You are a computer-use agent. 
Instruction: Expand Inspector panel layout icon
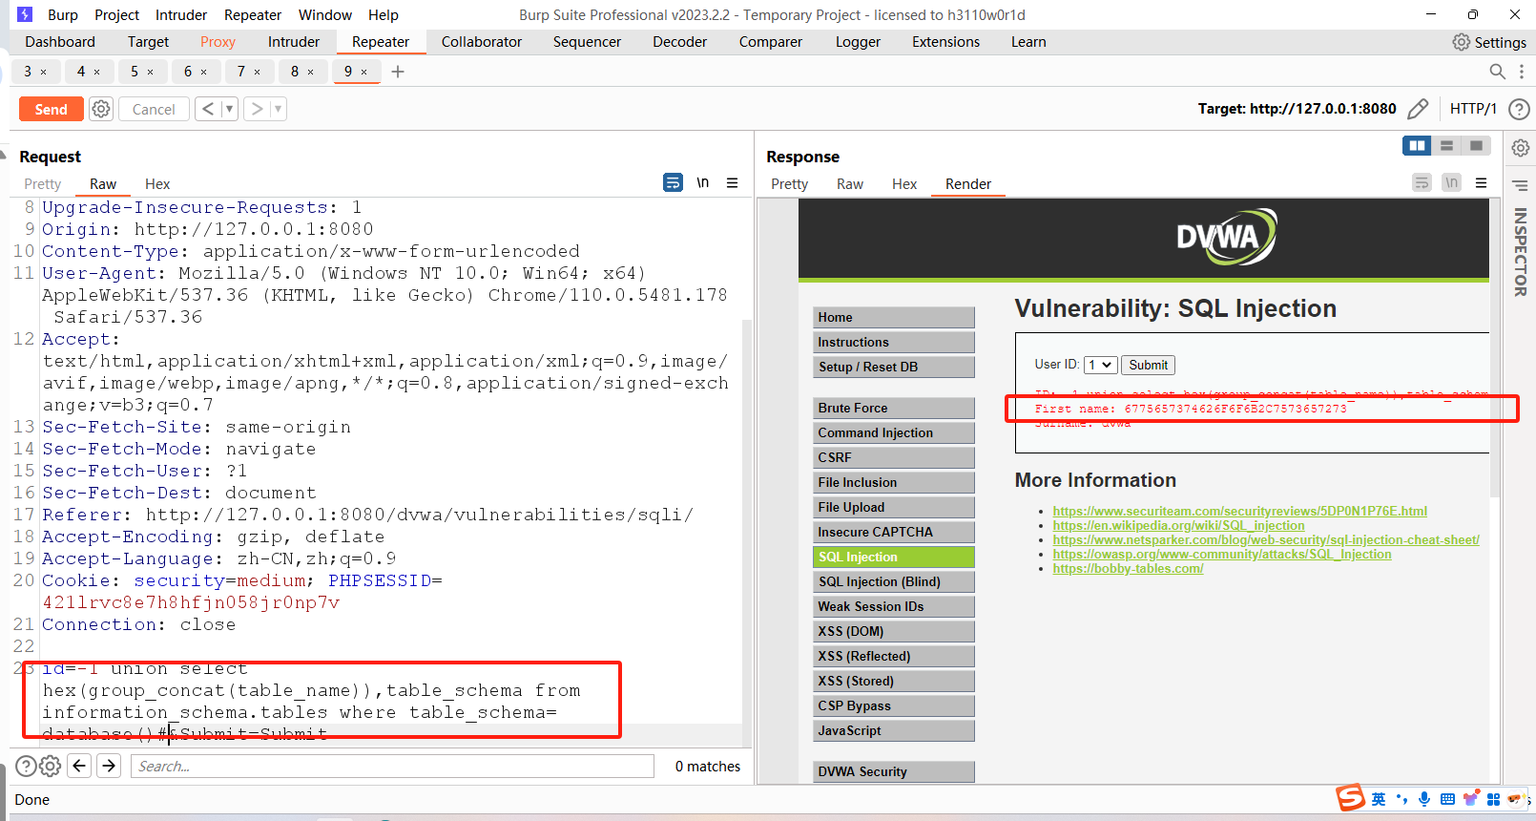click(x=1521, y=185)
